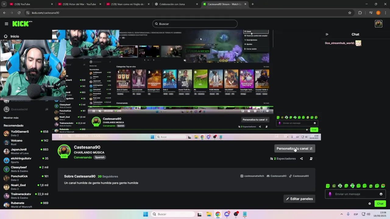Open File Explorer from taskbar

(209, 214)
